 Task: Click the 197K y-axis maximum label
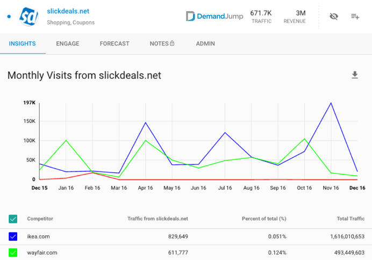[29, 103]
